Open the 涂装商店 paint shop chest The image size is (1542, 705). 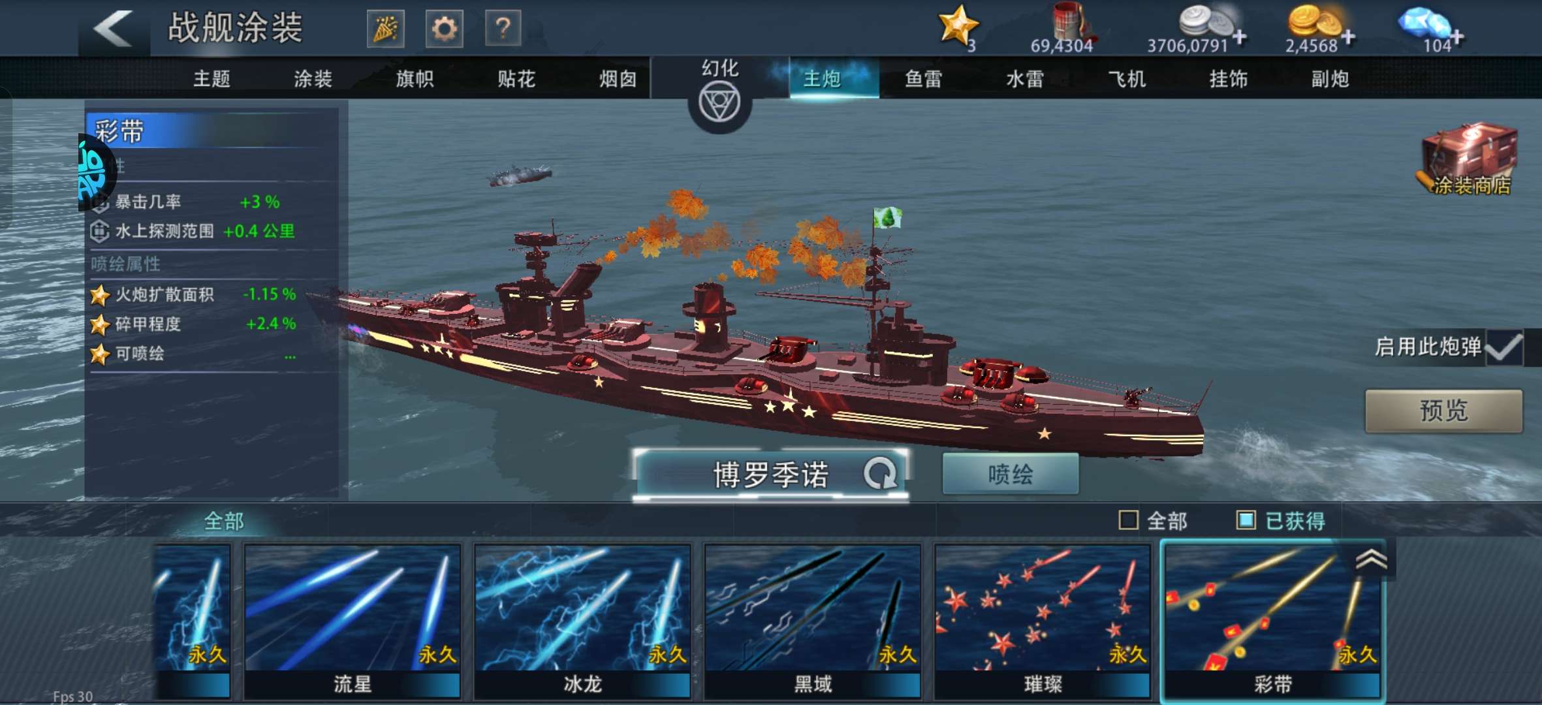coord(1470,159)
